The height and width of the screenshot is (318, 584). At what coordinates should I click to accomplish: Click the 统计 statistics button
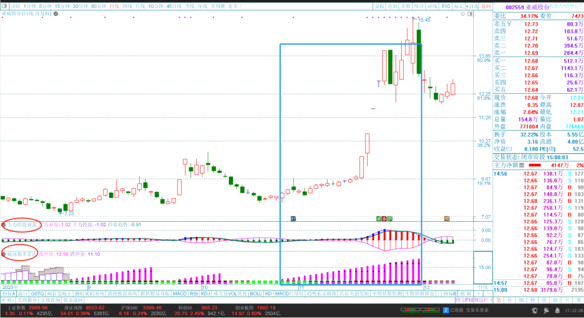click(419, 6)
